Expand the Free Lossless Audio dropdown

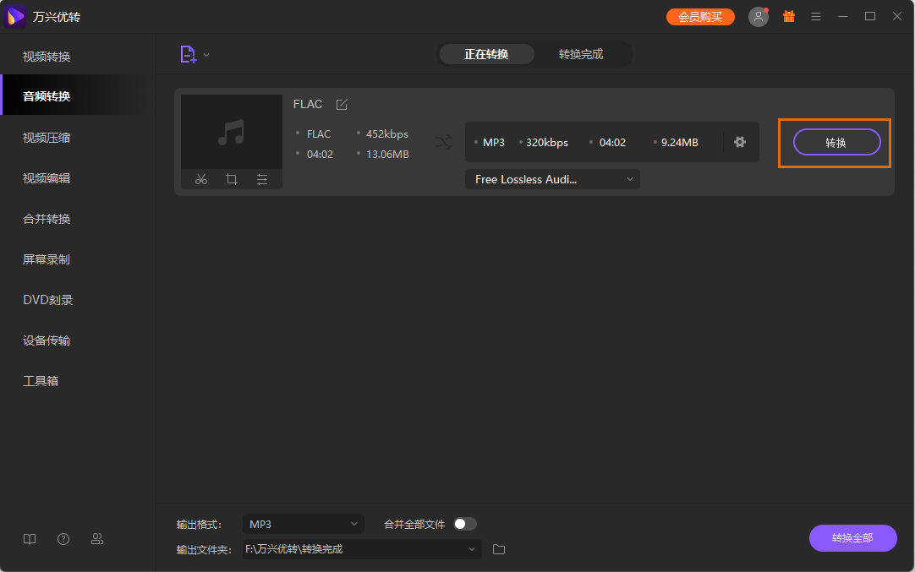point(552,179)
